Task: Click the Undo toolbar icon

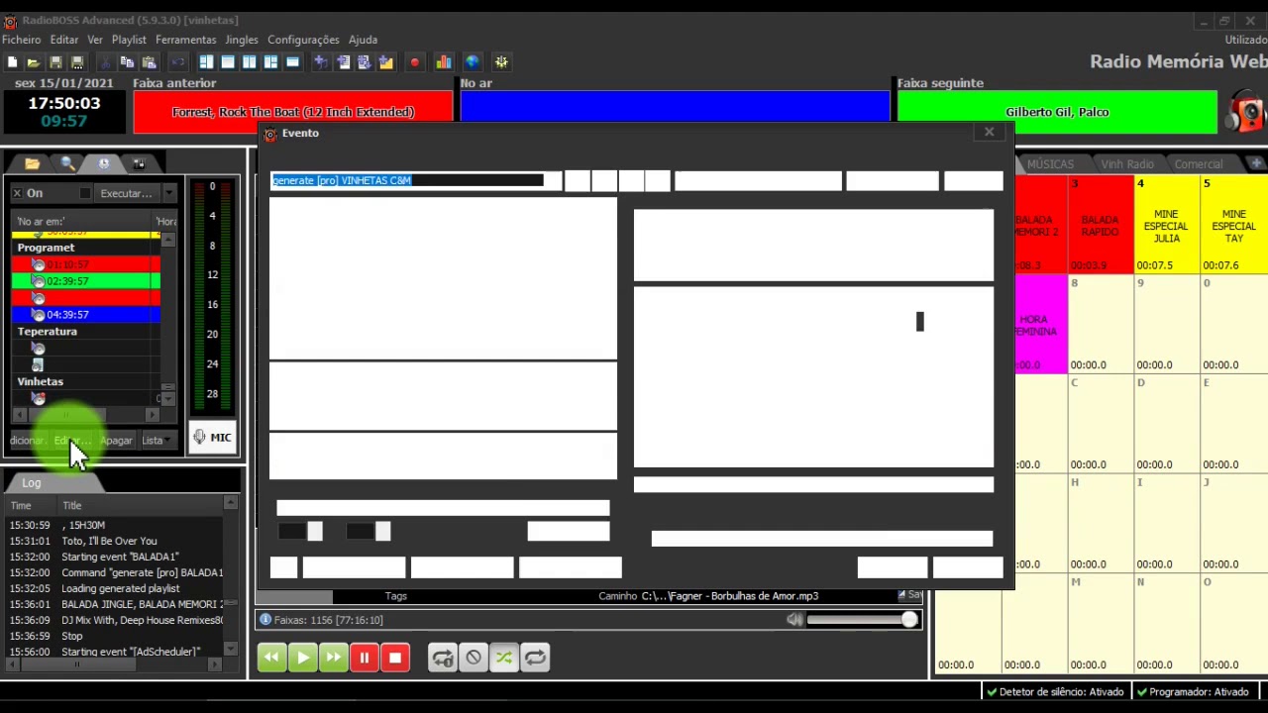Action: [178, 62]
